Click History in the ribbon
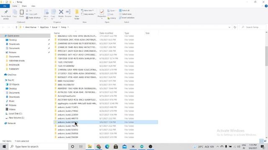This screenshot has width=268, height=150. [112, 18]
